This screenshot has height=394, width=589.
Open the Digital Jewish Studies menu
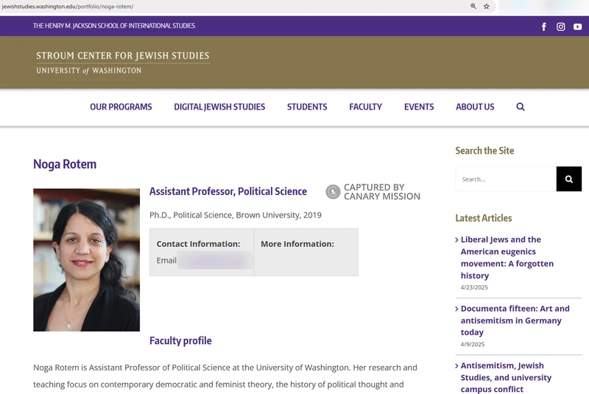pos(219,107)
